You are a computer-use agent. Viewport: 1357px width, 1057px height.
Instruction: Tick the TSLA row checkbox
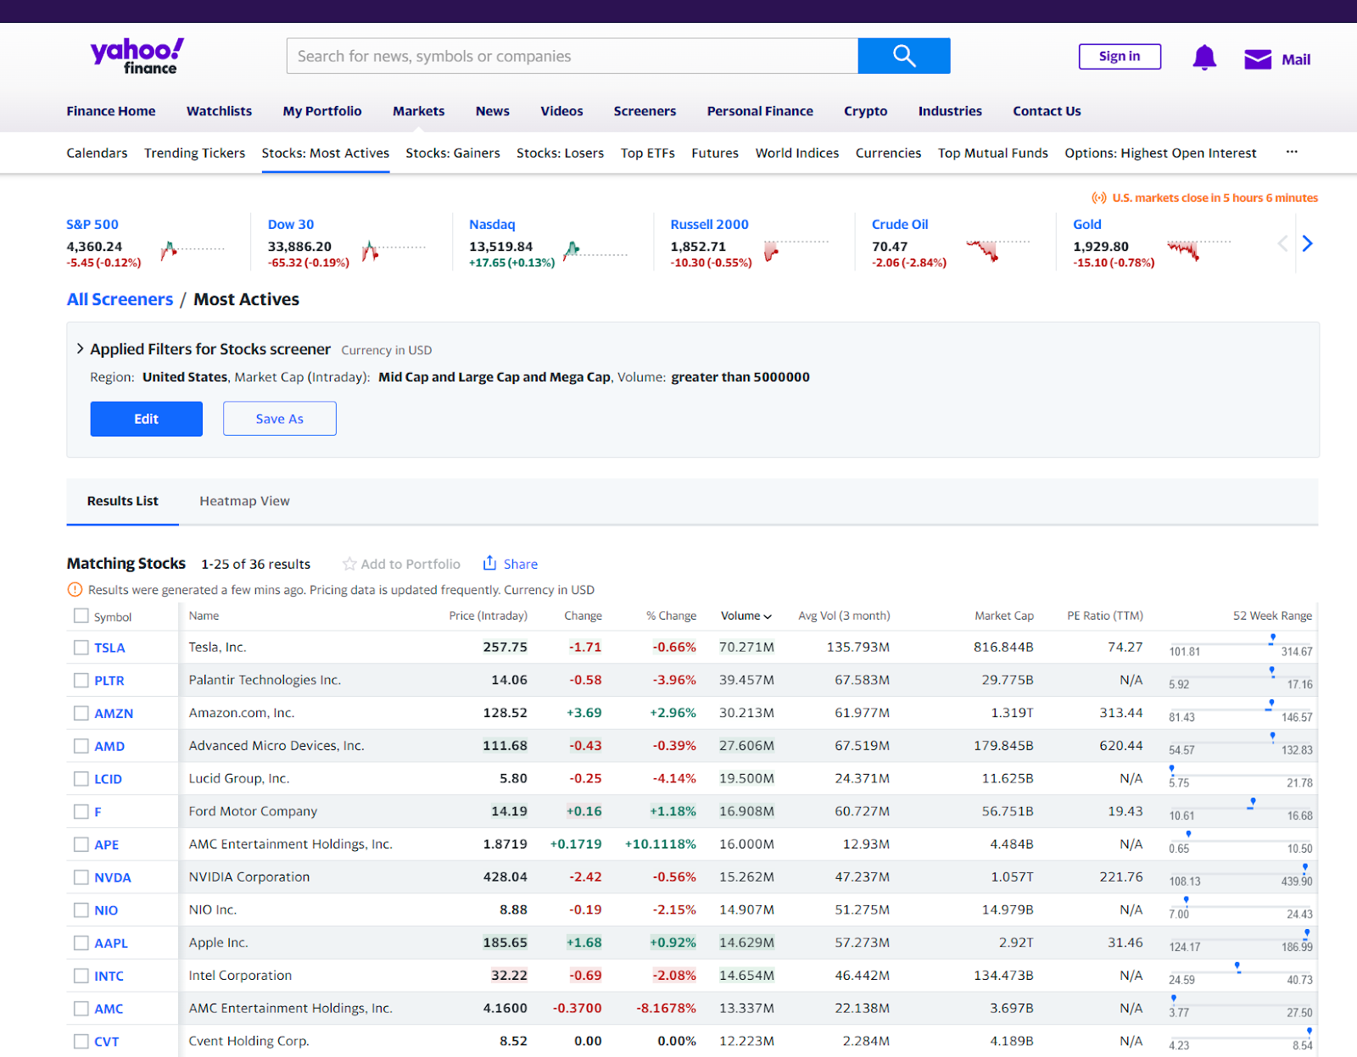pos(81,648)
